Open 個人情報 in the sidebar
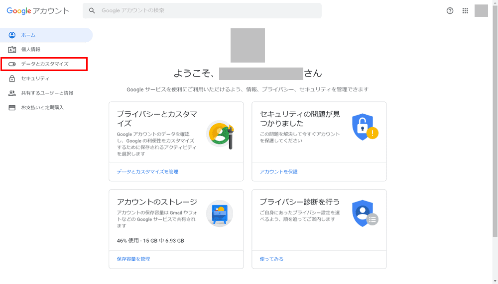Image resolution: width=498 pixels, height=284 pixels. pyautogui.click(x=46, y=49)
